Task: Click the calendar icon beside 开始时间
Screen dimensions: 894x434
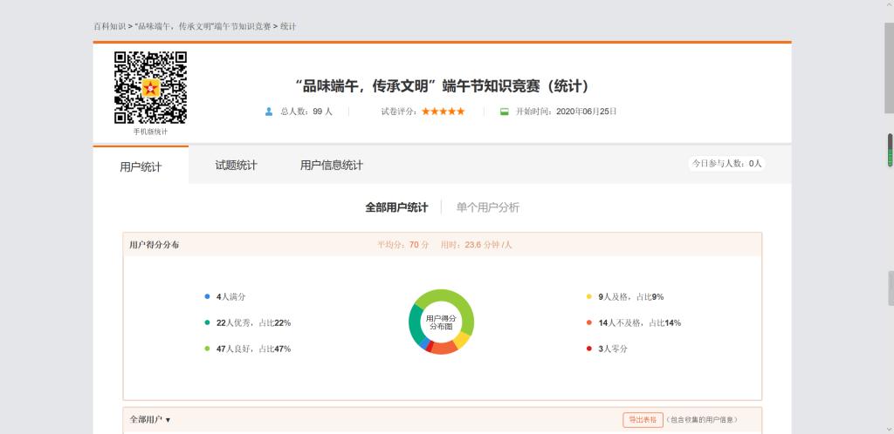Action: 504,112
